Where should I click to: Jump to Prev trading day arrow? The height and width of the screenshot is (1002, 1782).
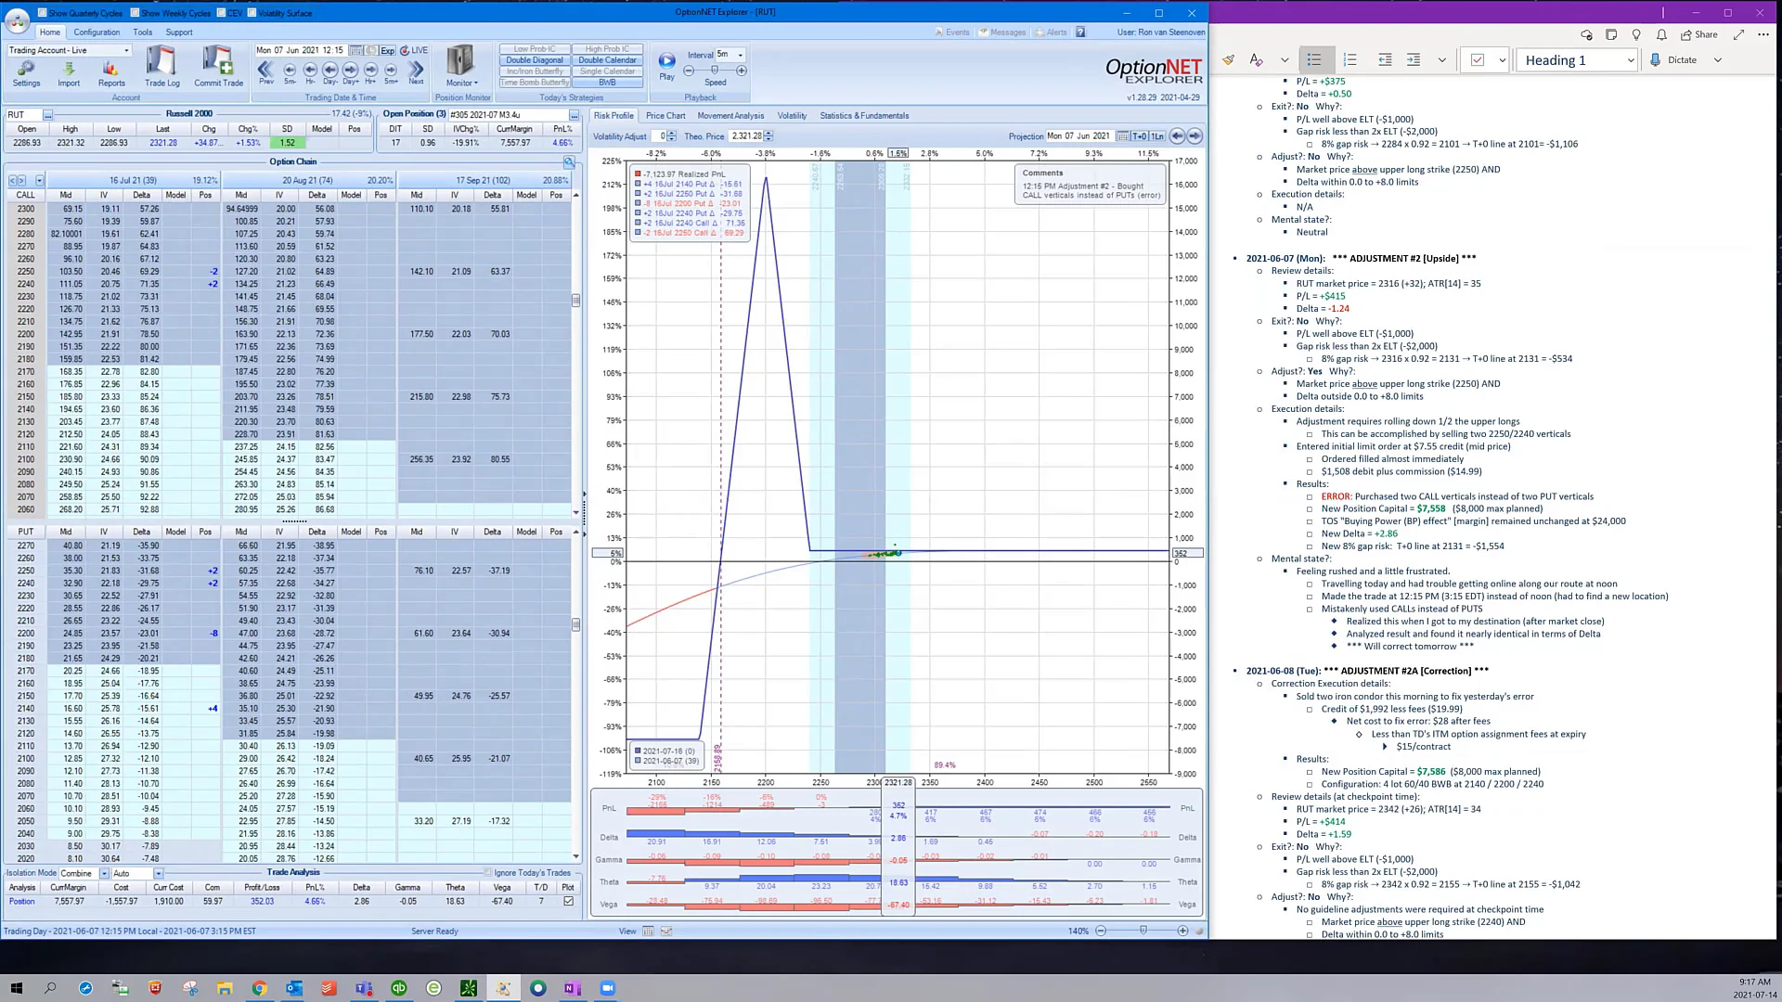(x=265, y=71)
